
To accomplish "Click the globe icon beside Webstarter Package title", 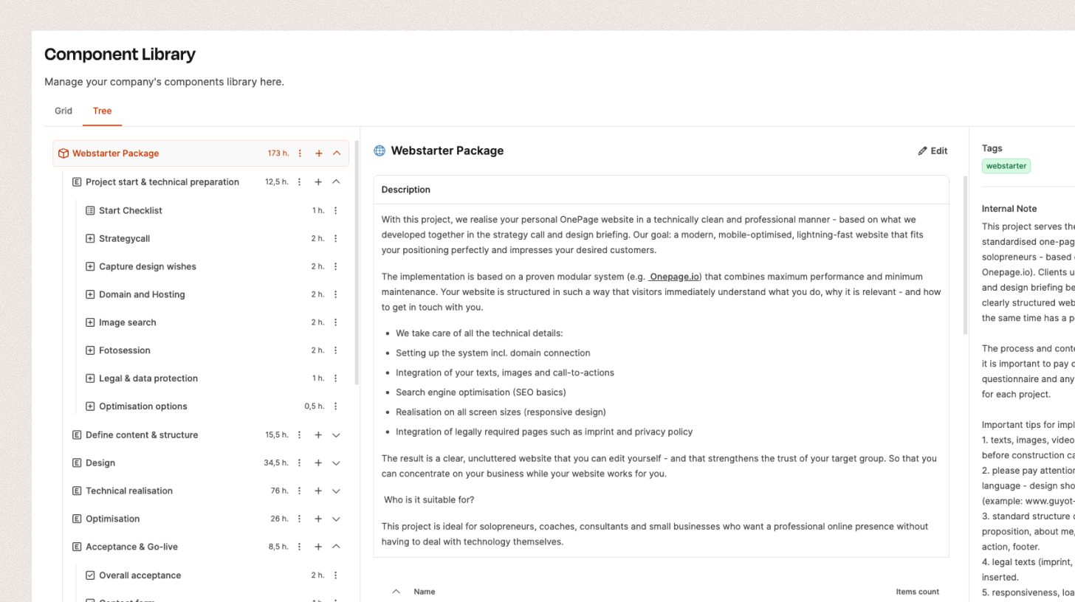I will [x=379, y=150].
